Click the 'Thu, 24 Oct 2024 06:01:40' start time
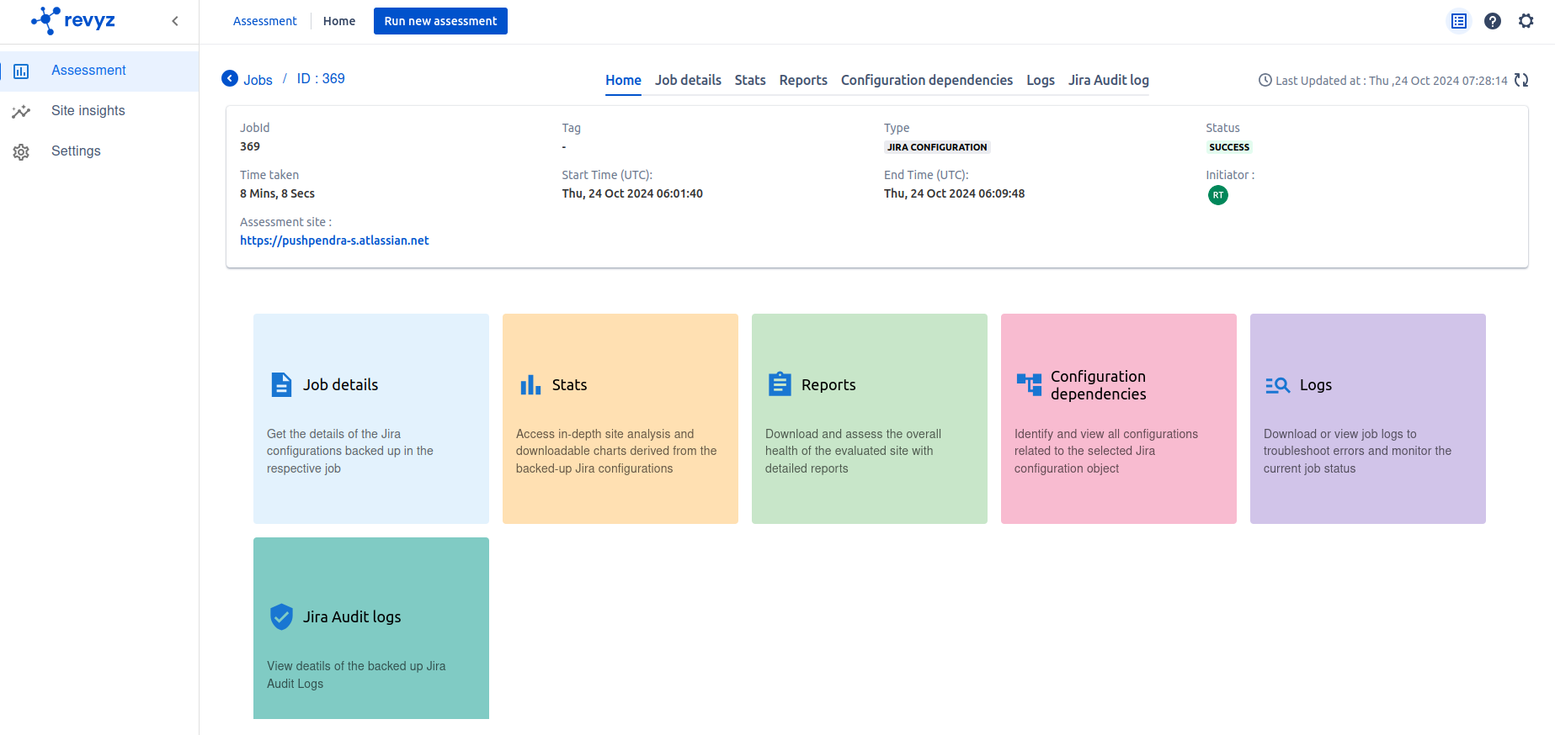Screen dimensions: 1555x735 632,193
